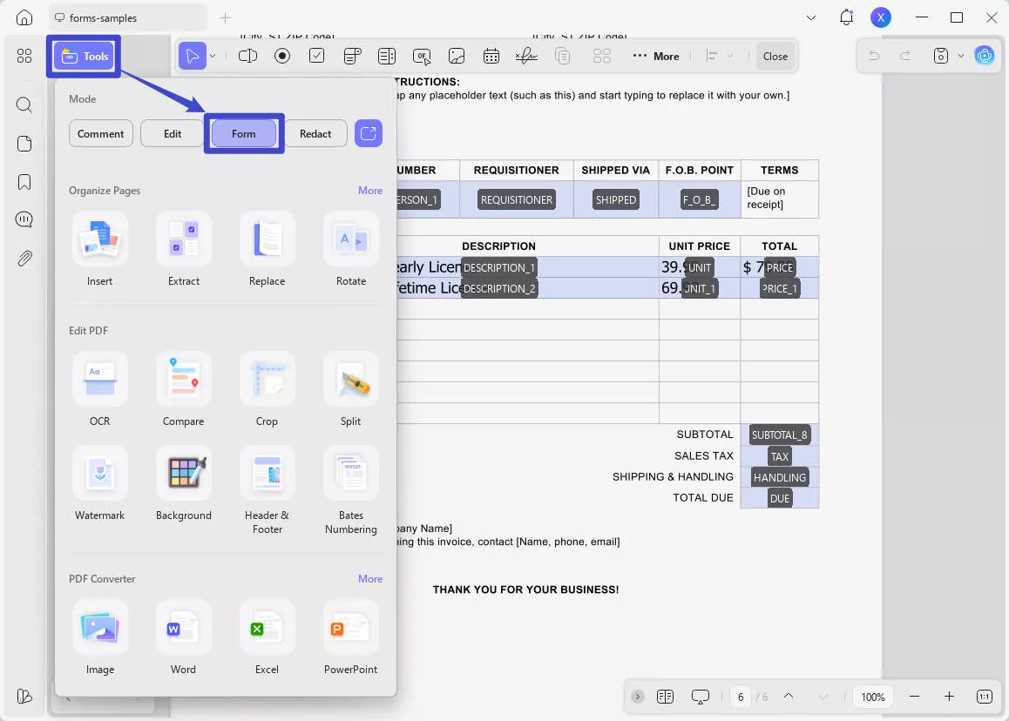This screenshot has height=721, width=1009.
Task: Open the Background tool
Action: (183, 483)
